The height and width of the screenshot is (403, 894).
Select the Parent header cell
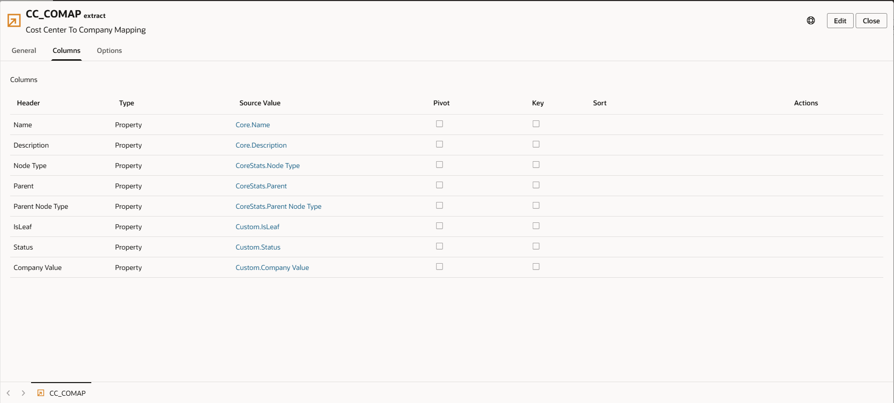click(24, 186)
